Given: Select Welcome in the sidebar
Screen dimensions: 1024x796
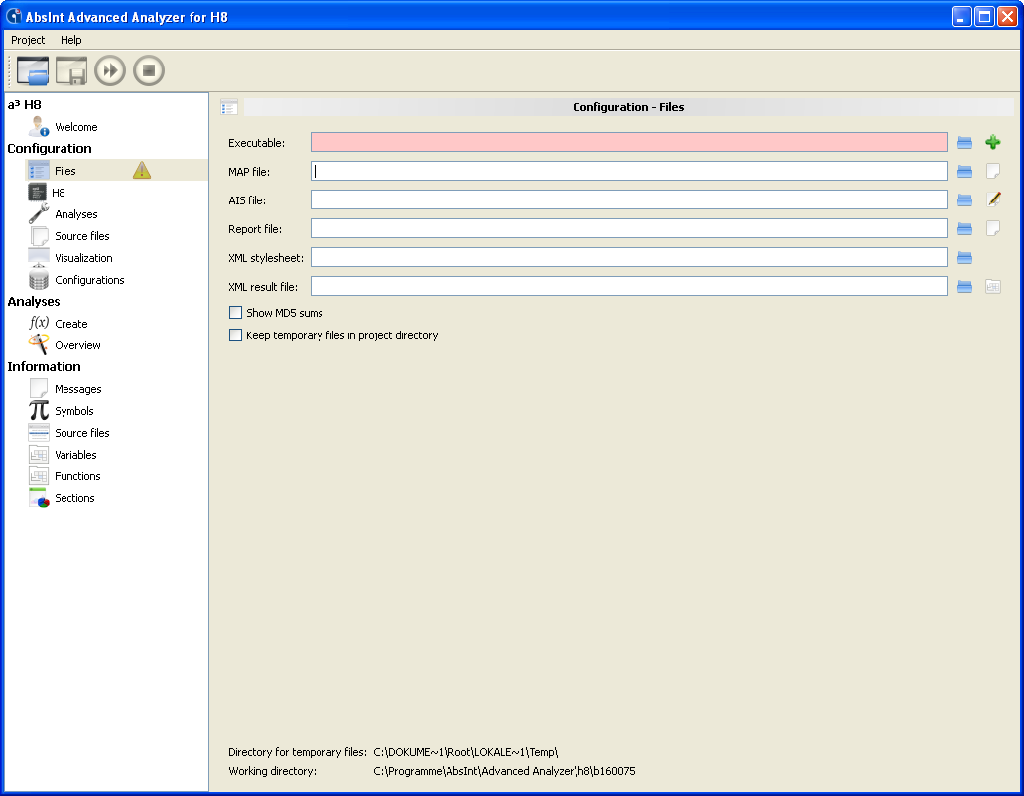Looking at the screenshot, I should 76,127.
